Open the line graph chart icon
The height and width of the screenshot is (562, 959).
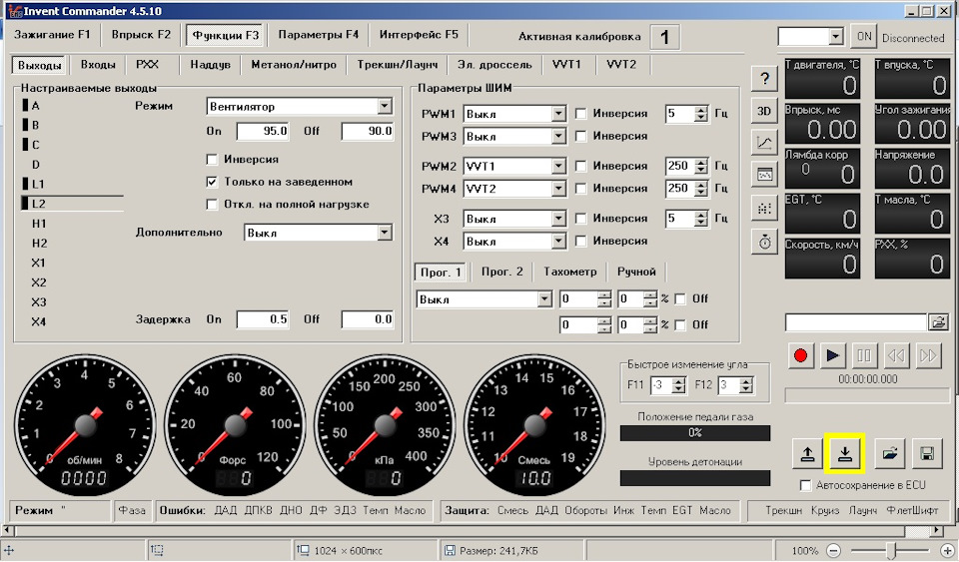point(764,143)
